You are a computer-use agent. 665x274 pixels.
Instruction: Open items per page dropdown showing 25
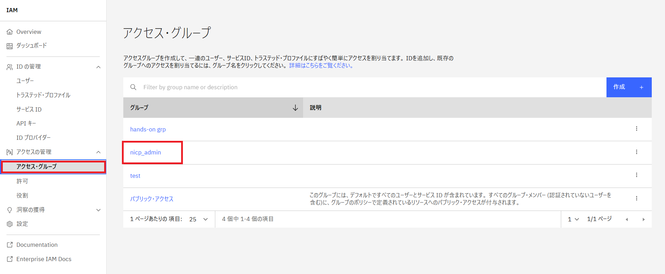pyautogui.click(x=198, y=219)
